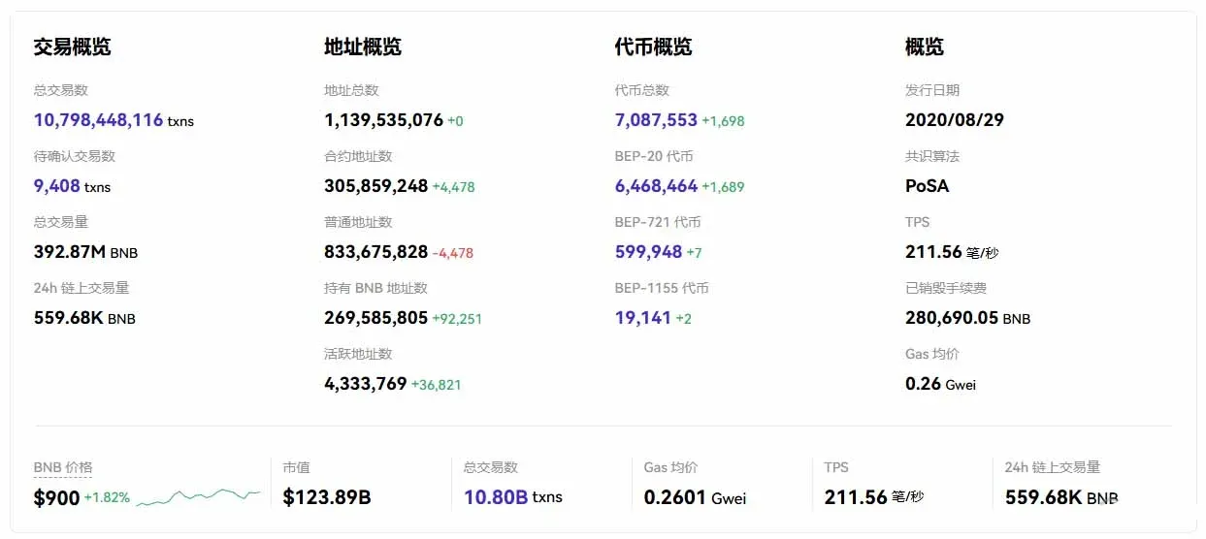
Task: Click the BNB 价格 dotted label
Action: tap(63, 467)
